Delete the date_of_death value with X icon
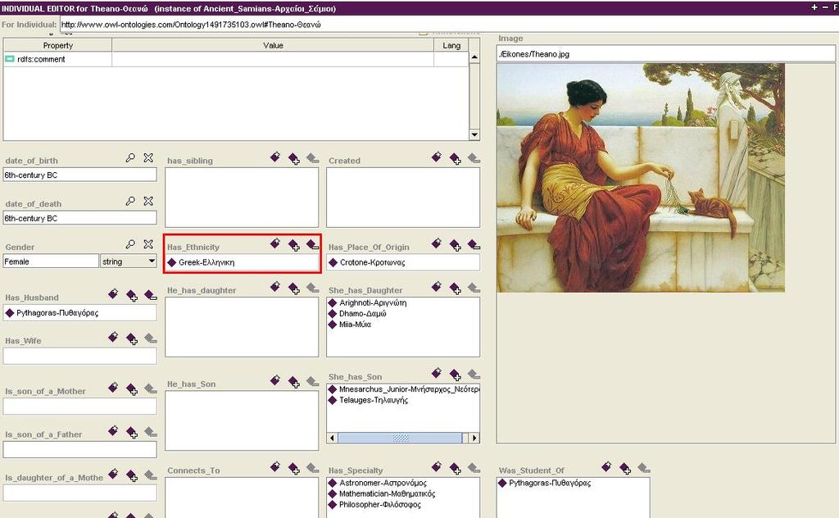The image size is (839, 518). click(148, 201)
